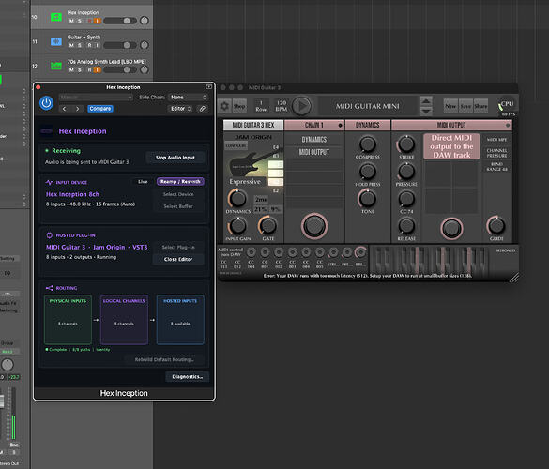Click the blue Guitar + Synth track icon

point(56,41)
